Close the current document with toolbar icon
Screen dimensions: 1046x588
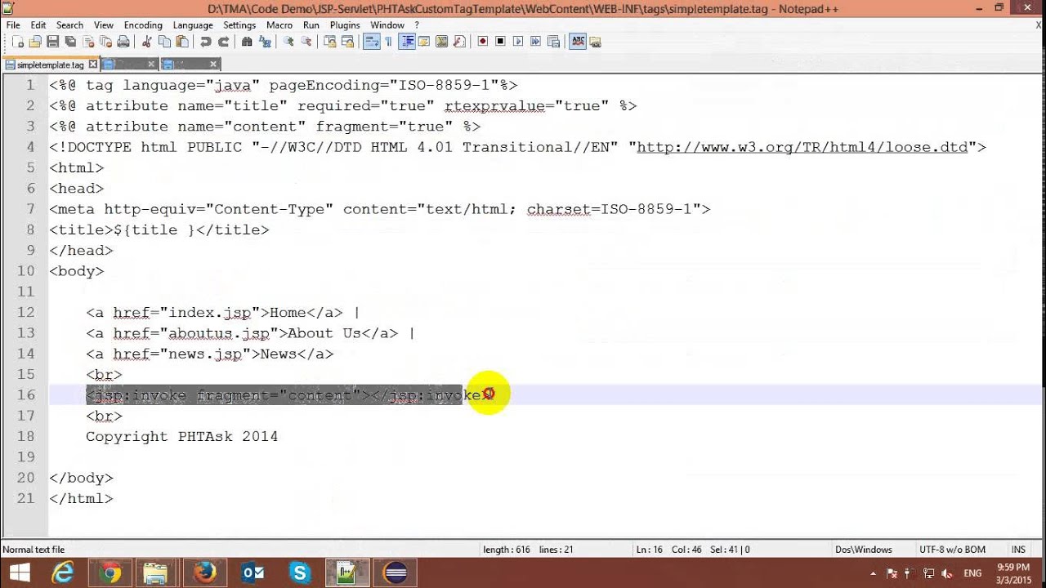point(88,42)
